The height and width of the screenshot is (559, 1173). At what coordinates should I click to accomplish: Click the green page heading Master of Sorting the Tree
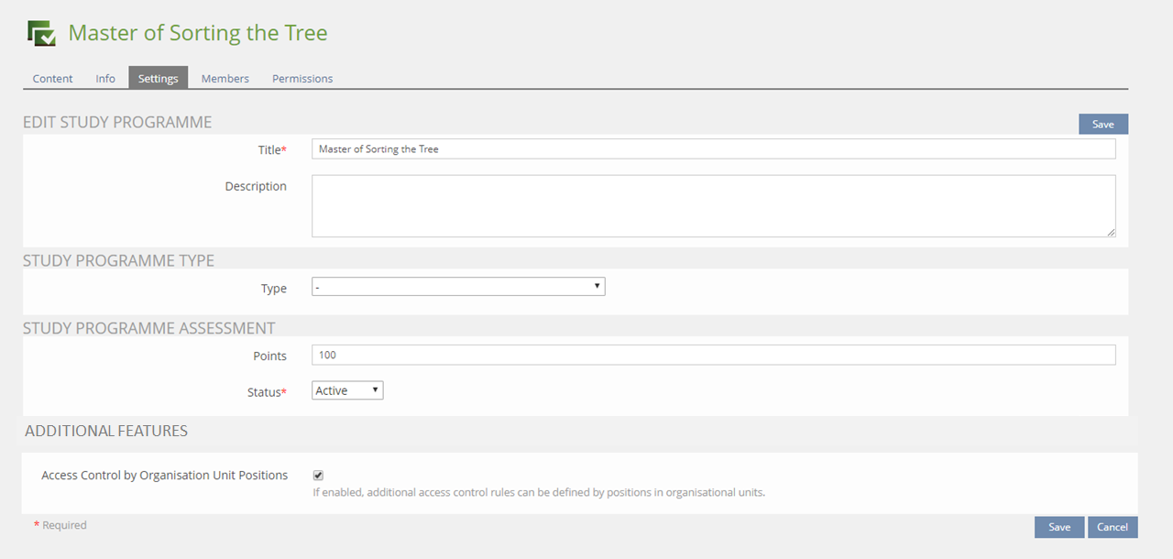[198, 34]
